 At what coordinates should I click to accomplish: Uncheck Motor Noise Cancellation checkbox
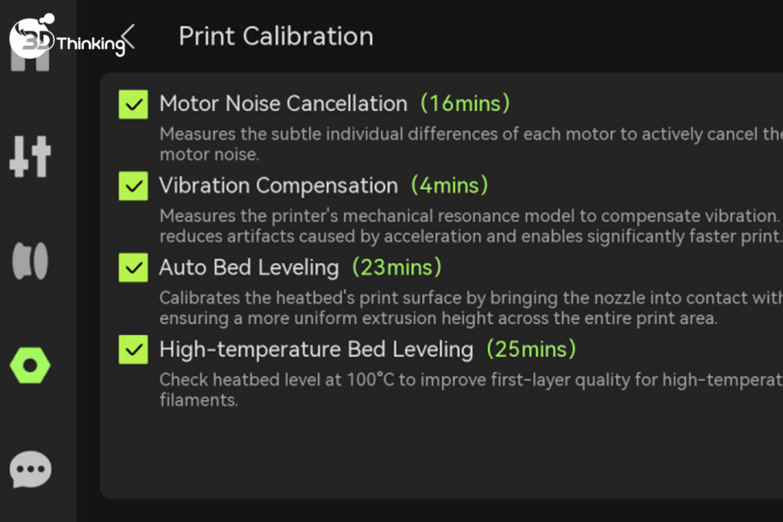click(133, 104)
